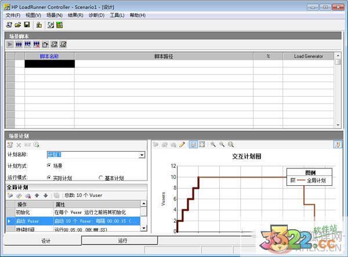This screenshot has height=257, width=348.
Task: Open the 场景(N) menu
Action: [55, 15]
